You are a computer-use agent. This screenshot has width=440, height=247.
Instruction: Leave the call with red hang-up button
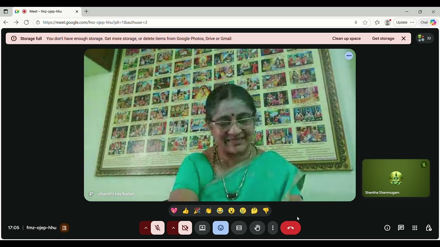tap(290, 228)
